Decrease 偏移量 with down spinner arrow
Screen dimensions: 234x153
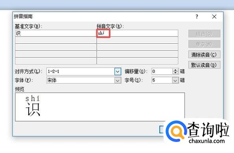point(175,73)
